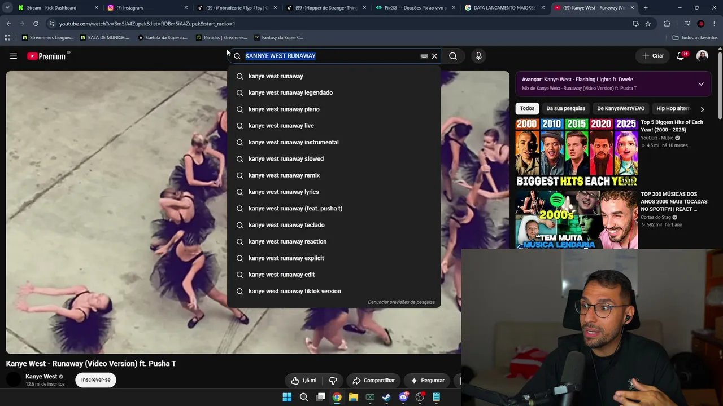Open the on-screen keyboard in search box
The height and width of the screenshot is (406, 723).
424,56
